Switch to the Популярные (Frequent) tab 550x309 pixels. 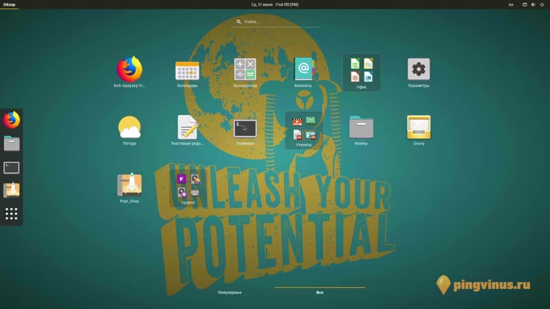[x=230, y=293]
